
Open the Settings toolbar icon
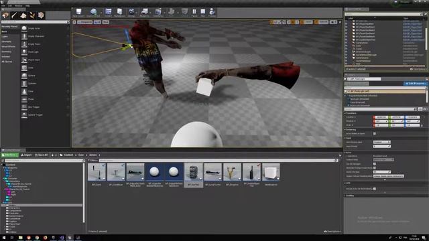click(x=131, y=12)
